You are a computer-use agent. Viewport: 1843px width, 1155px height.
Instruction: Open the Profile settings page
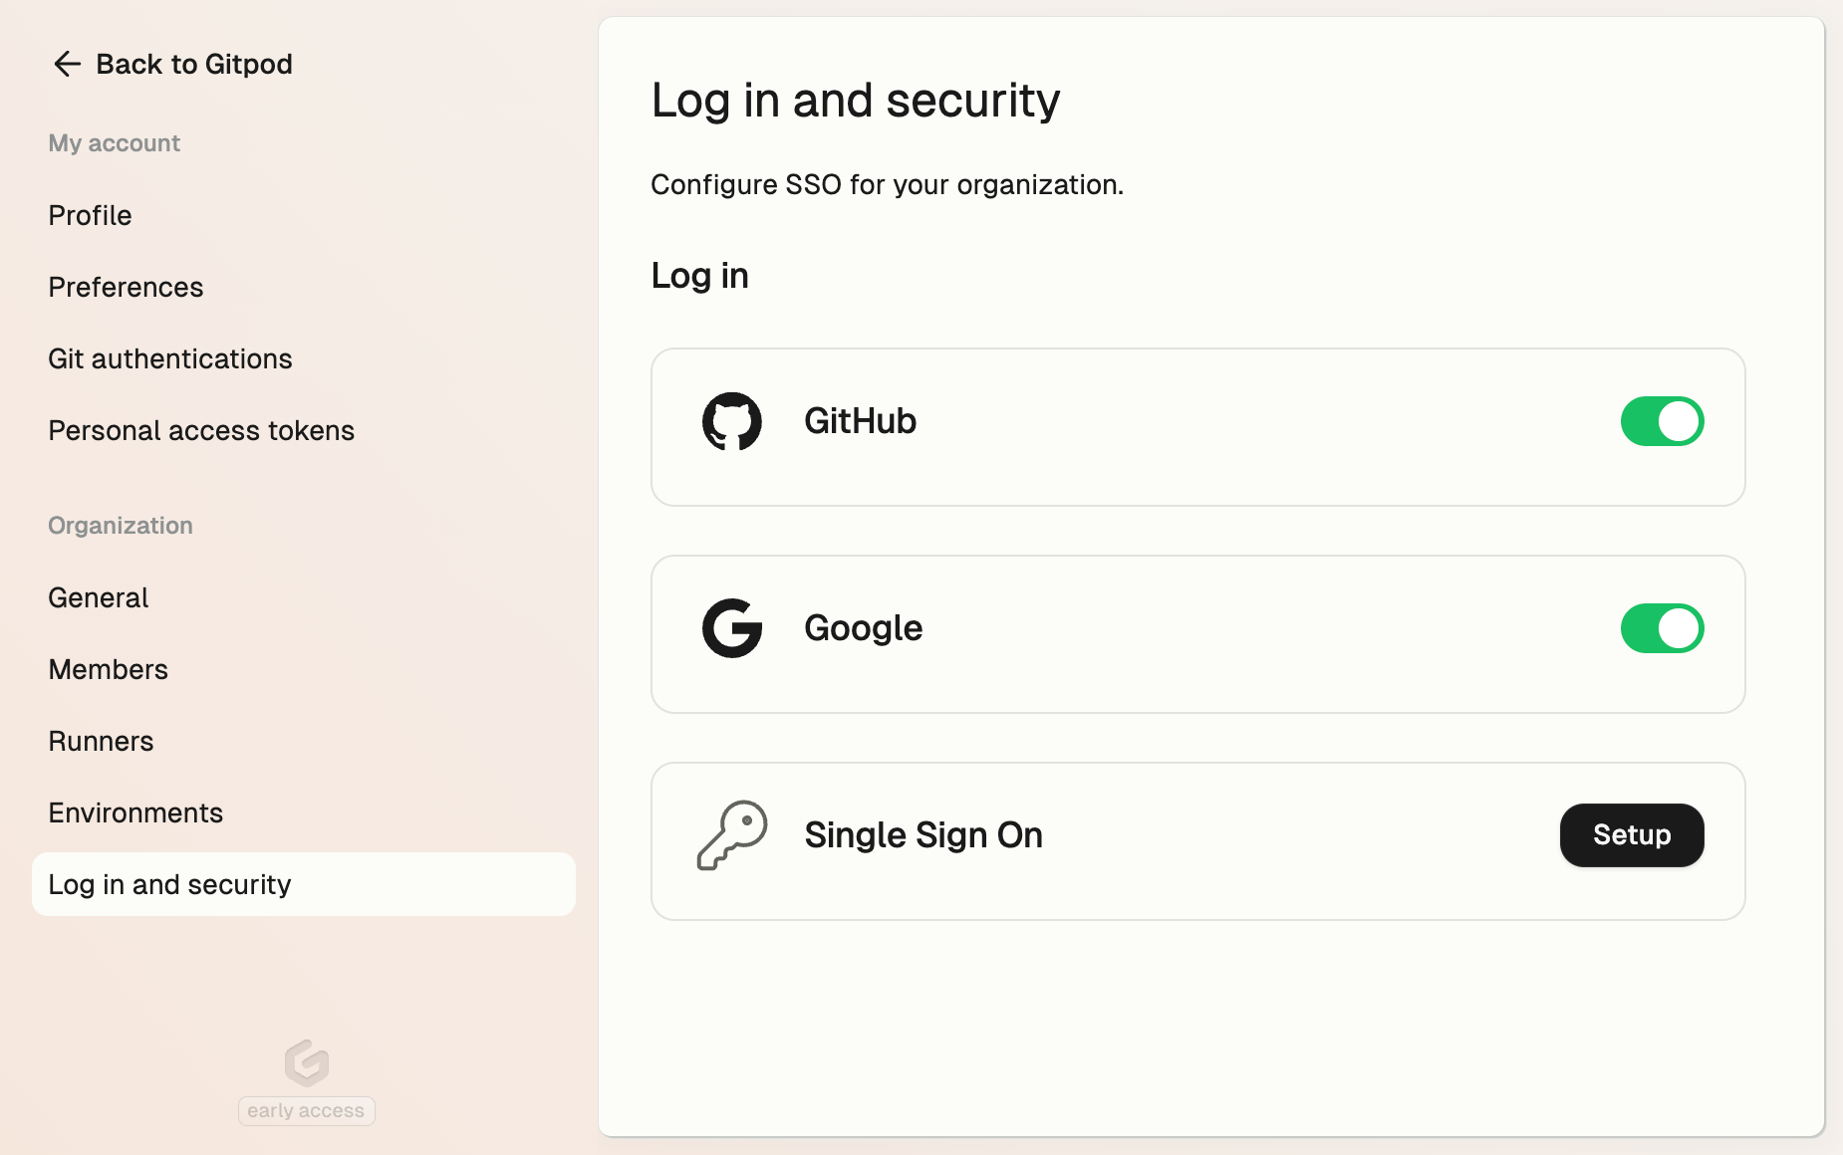[91, 215]
